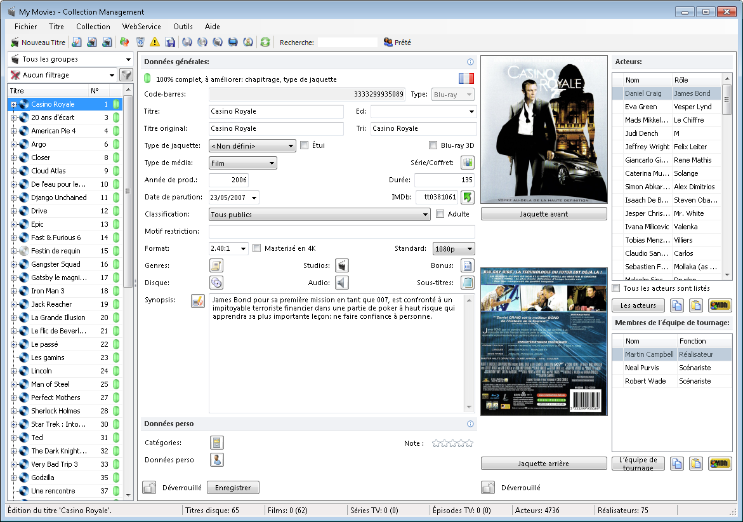Click the floppy disk save toolbar icon
The image size is (743, 522).
click(x=170, y=42)
